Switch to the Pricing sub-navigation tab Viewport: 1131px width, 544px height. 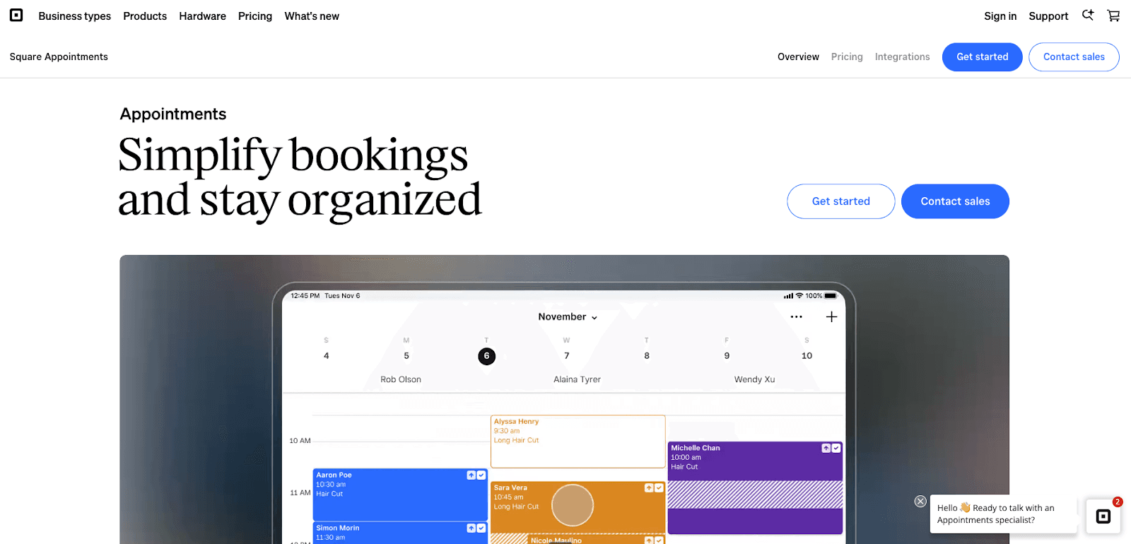click(x=847, y=57)
